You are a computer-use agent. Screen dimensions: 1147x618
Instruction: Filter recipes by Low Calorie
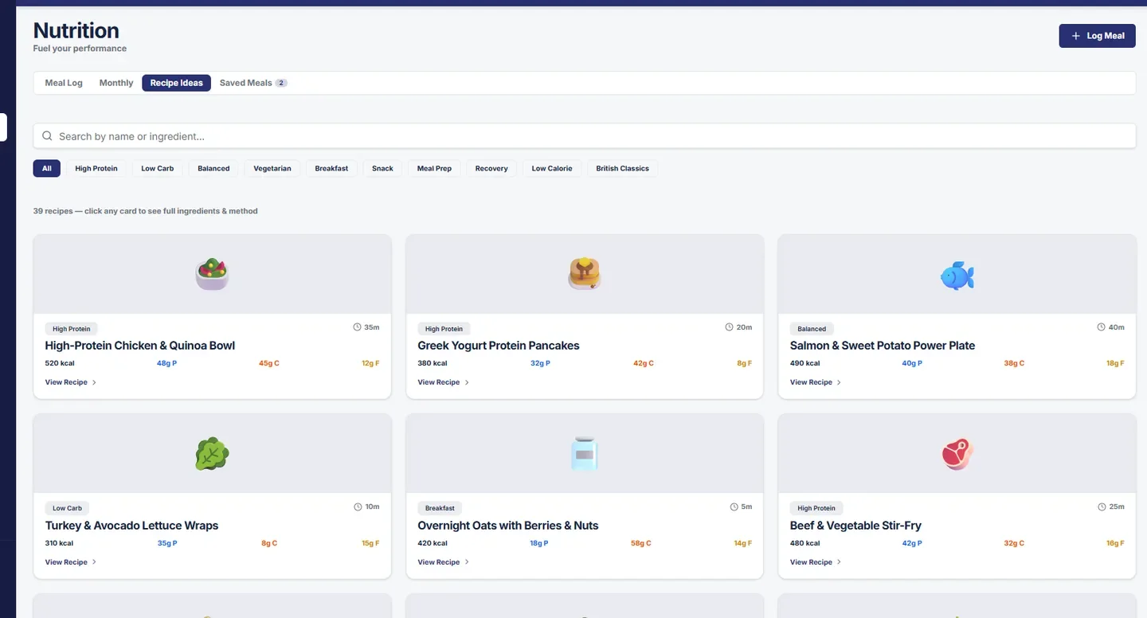(x=552, y=168)
